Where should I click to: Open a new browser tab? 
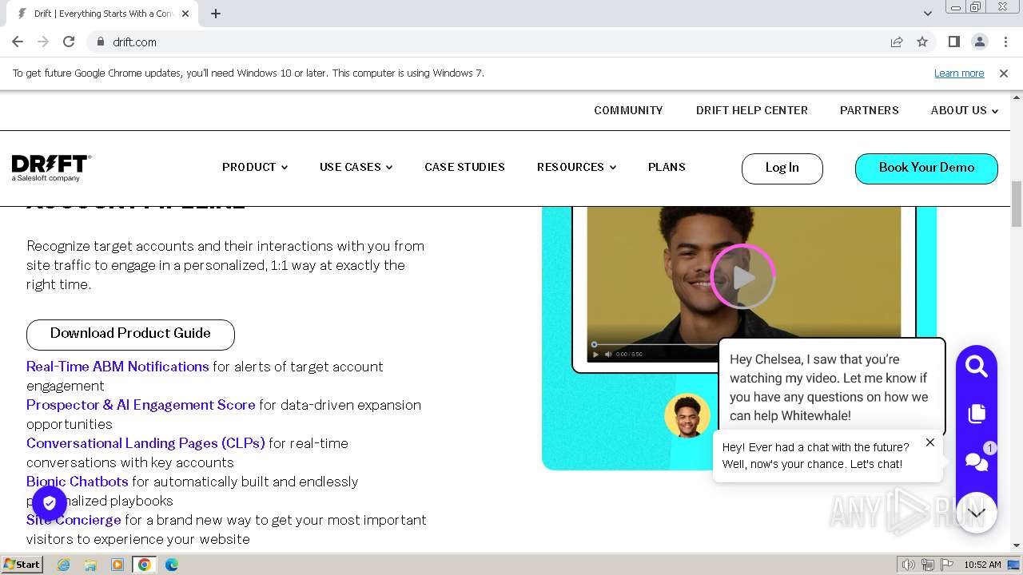coord(216,14)
